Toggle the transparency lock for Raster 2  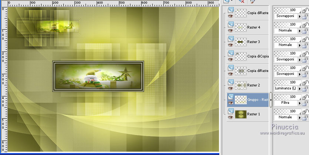(305, 89)
